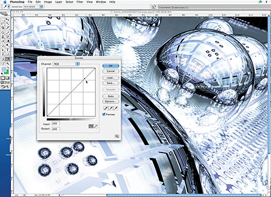Select the Notes tool
271x197 pixels.
click(x=3, y=59)
